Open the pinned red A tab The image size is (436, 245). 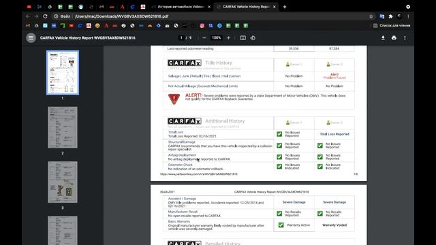122,7
